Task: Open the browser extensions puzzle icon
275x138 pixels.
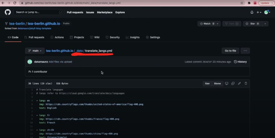Action: click(249, 3)
